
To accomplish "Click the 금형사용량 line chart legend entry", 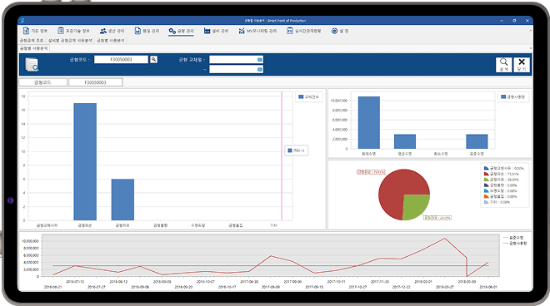I will [x=515, y=243].
